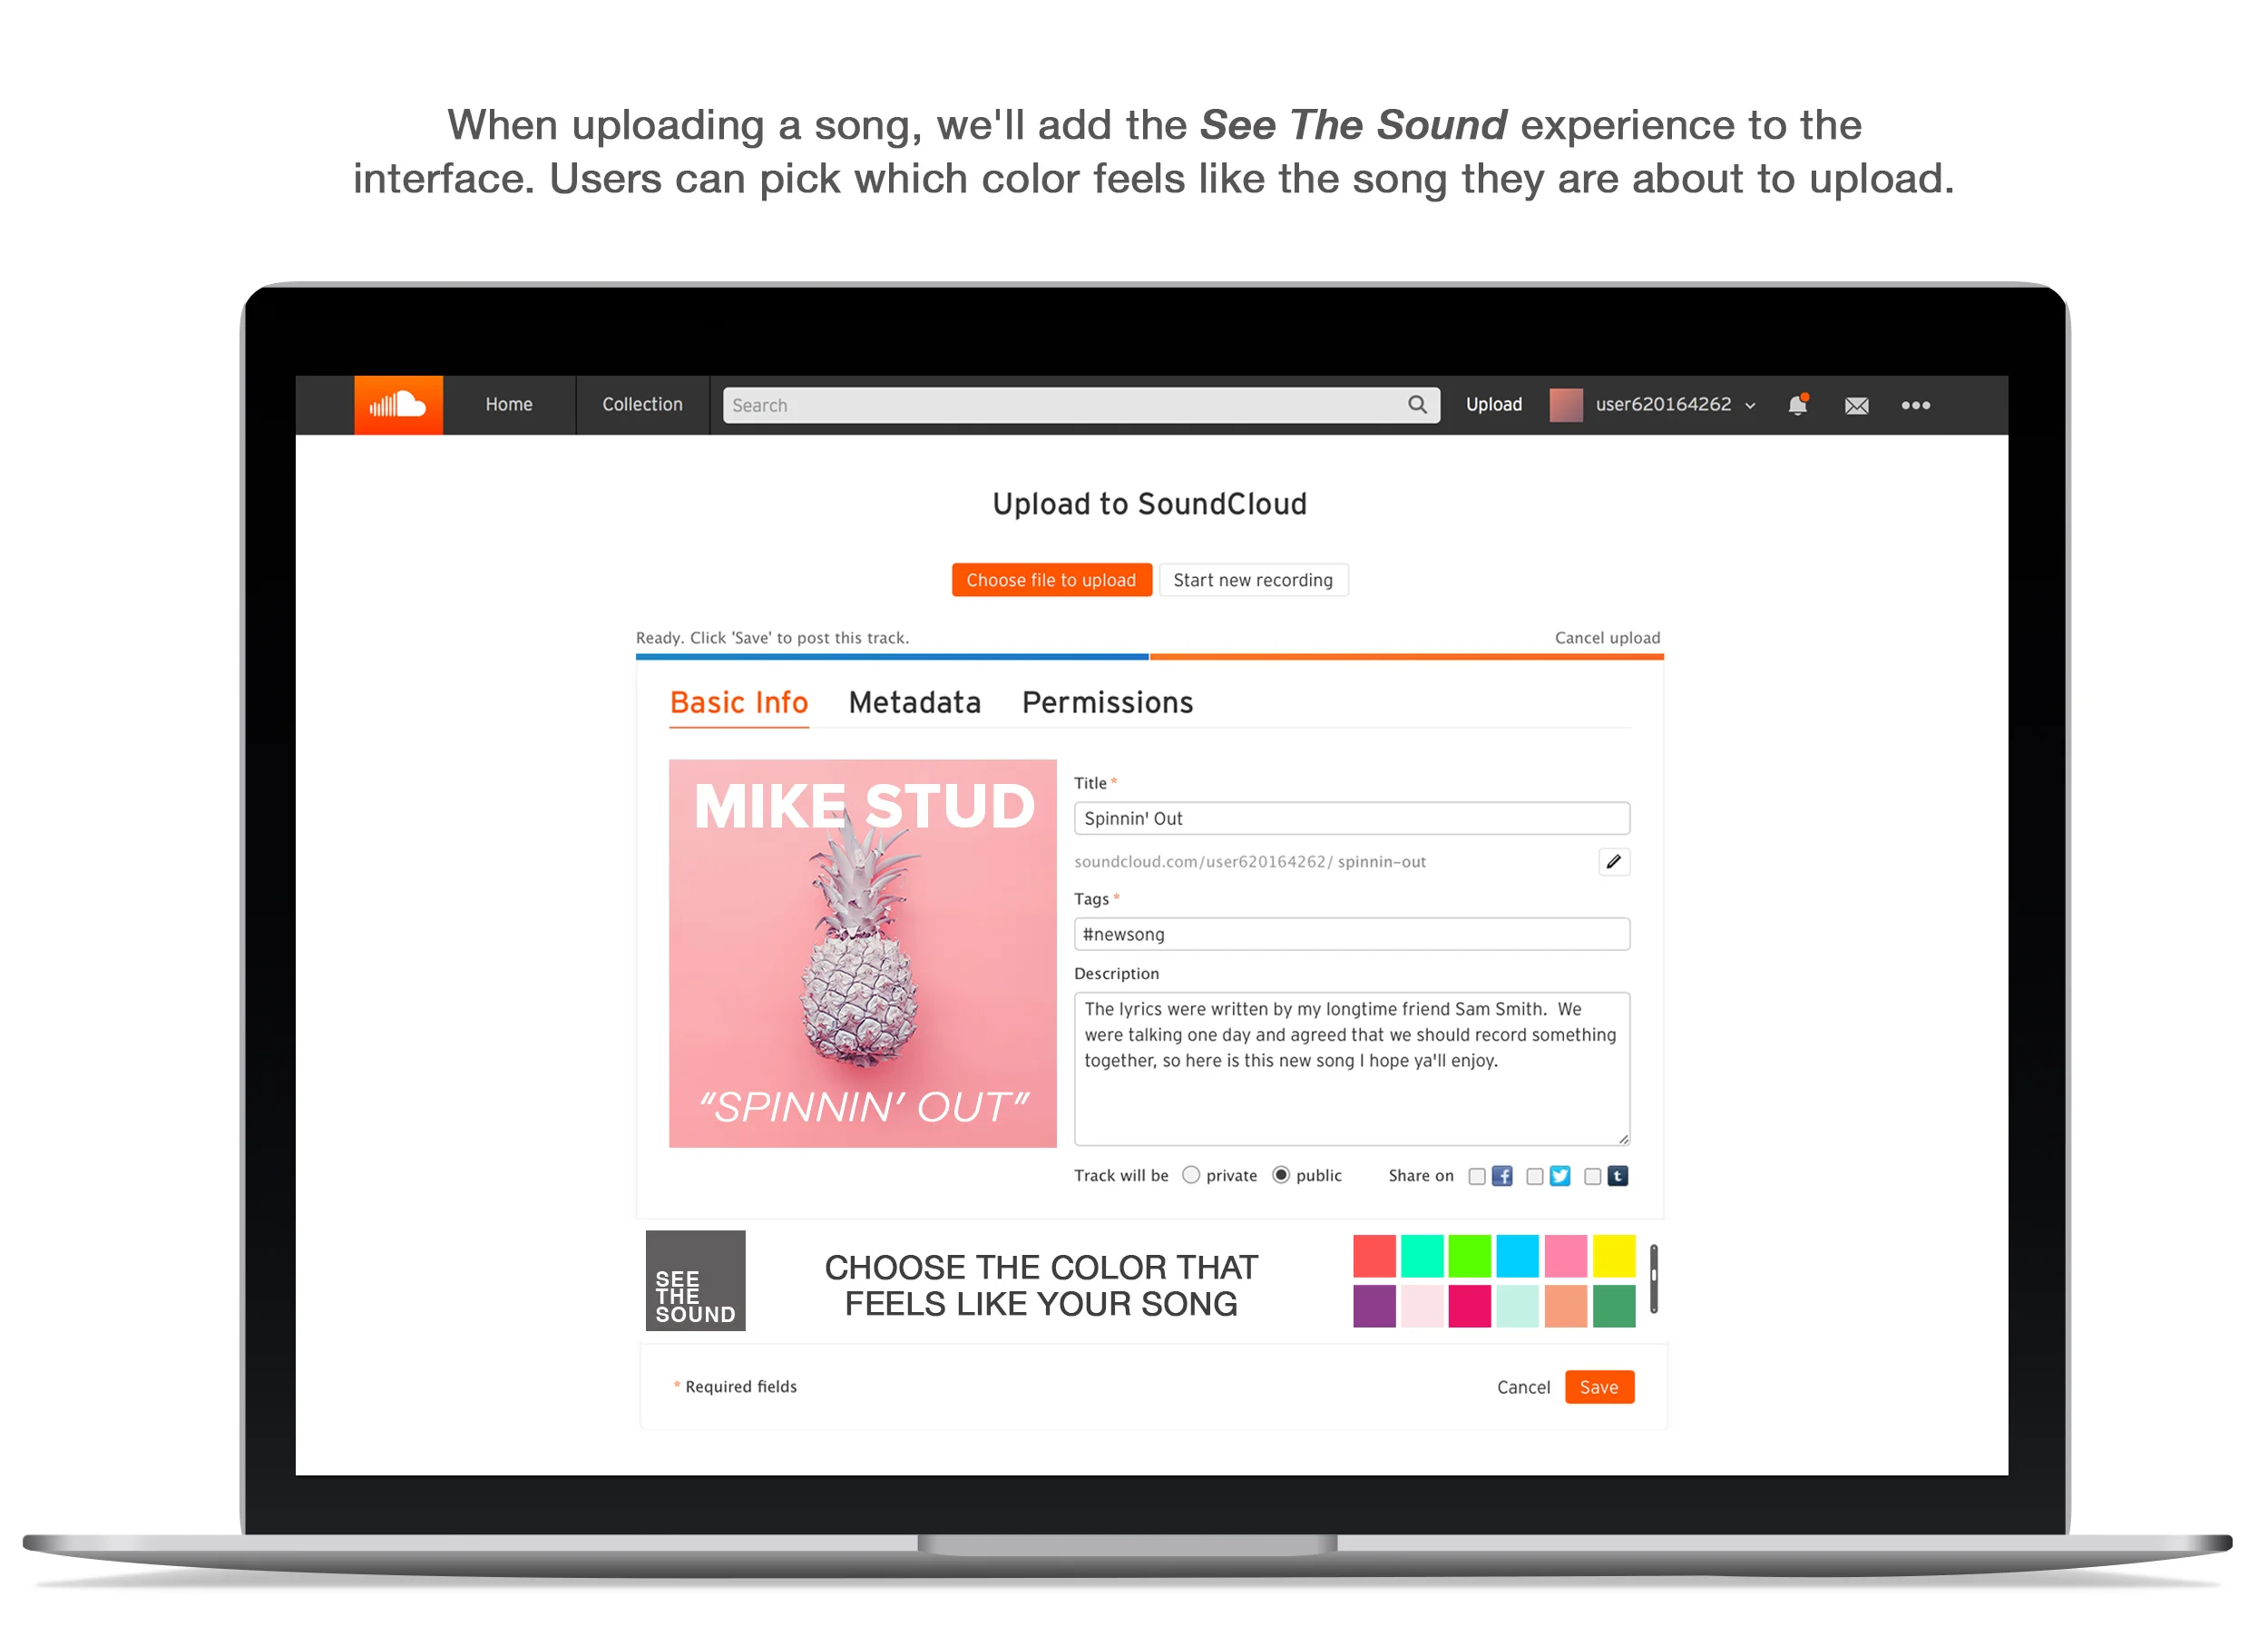The width and height of the screenshot is (2268, 1646).
Task: Switch to the Permissions tab
Action: (1107, 703)
